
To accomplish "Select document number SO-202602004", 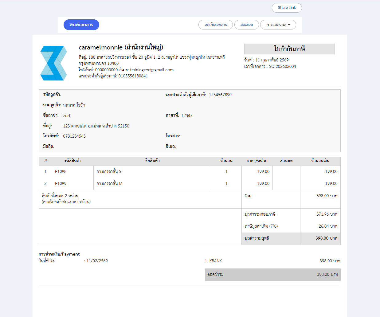I will tap(282, 66).
